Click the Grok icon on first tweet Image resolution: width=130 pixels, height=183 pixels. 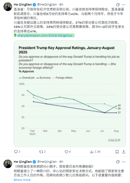(118, 5)
